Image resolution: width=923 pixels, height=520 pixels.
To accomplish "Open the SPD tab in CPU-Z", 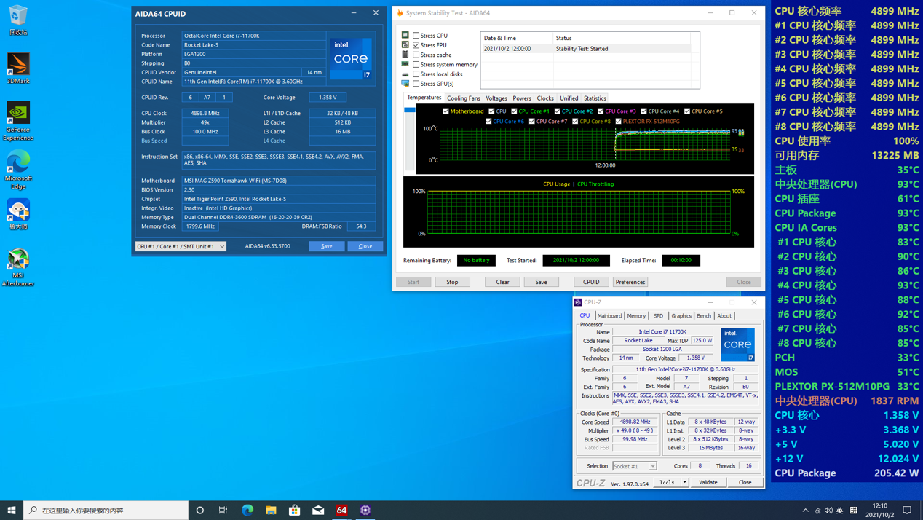I will pyautogui.click(x=658, y=316).
